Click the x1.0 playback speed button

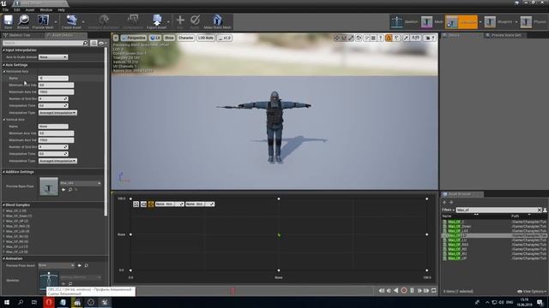tap(225, 38)
